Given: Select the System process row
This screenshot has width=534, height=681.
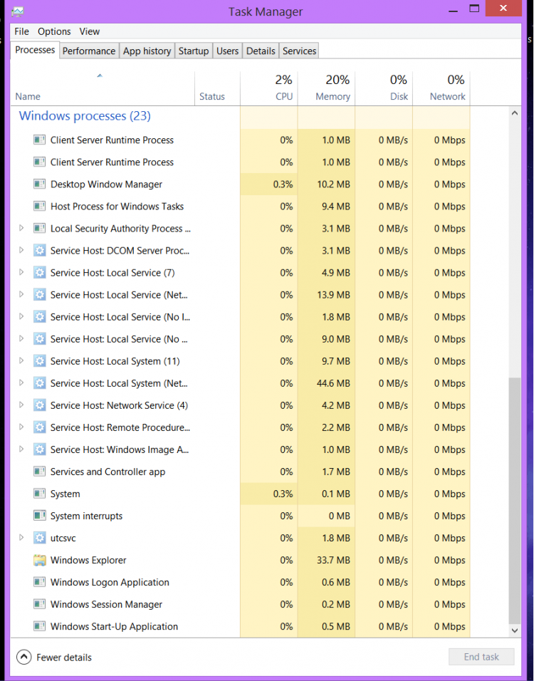Looking at the screenshot, I should coord(240,494).
